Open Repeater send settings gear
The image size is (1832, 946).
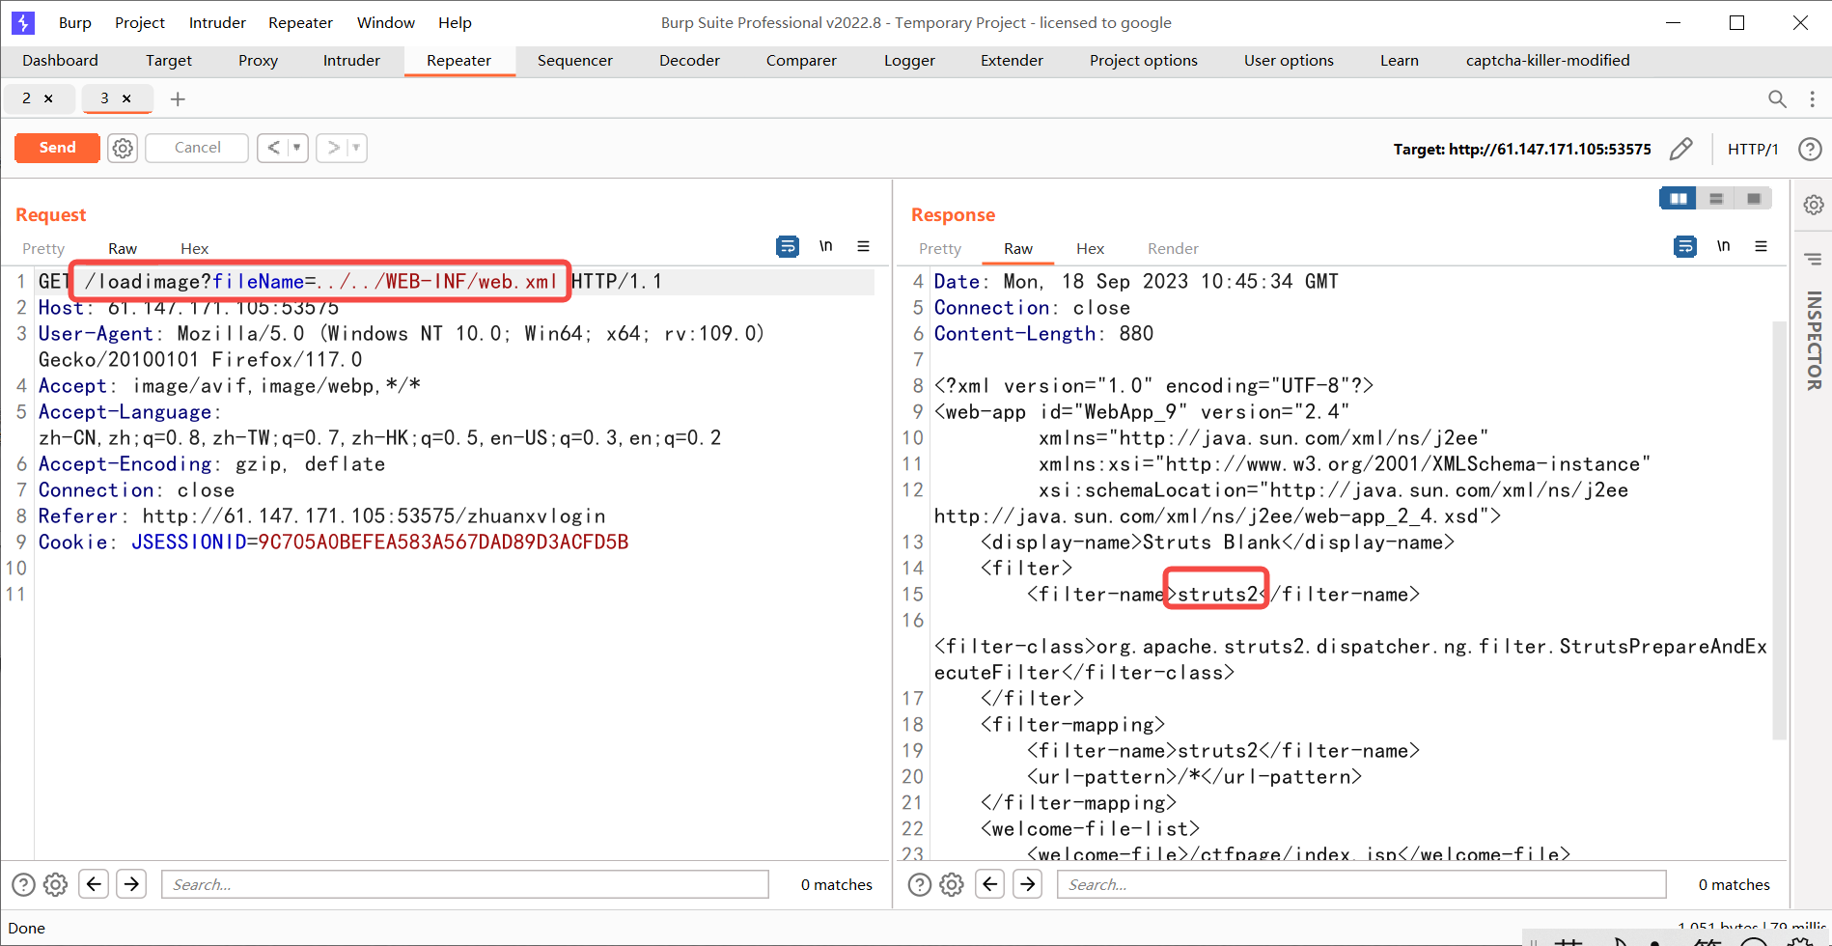[x=123, y=148]
